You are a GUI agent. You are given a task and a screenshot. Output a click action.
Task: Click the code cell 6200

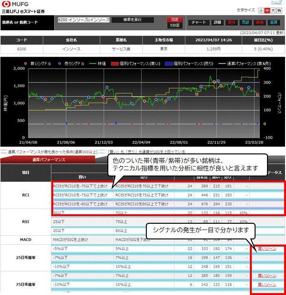point(22,49)
